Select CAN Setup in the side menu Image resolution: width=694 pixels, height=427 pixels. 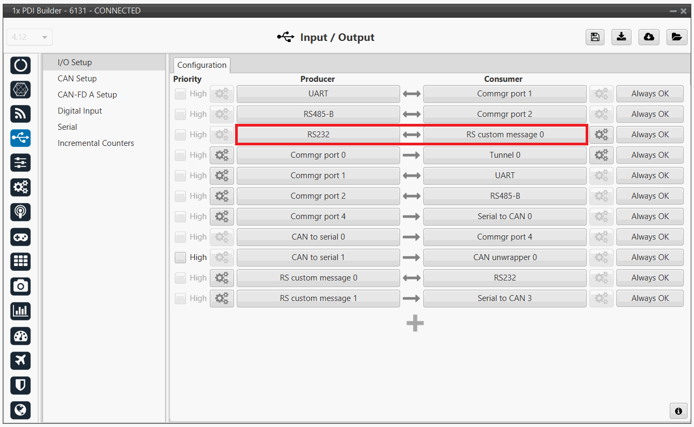(77, 79)
